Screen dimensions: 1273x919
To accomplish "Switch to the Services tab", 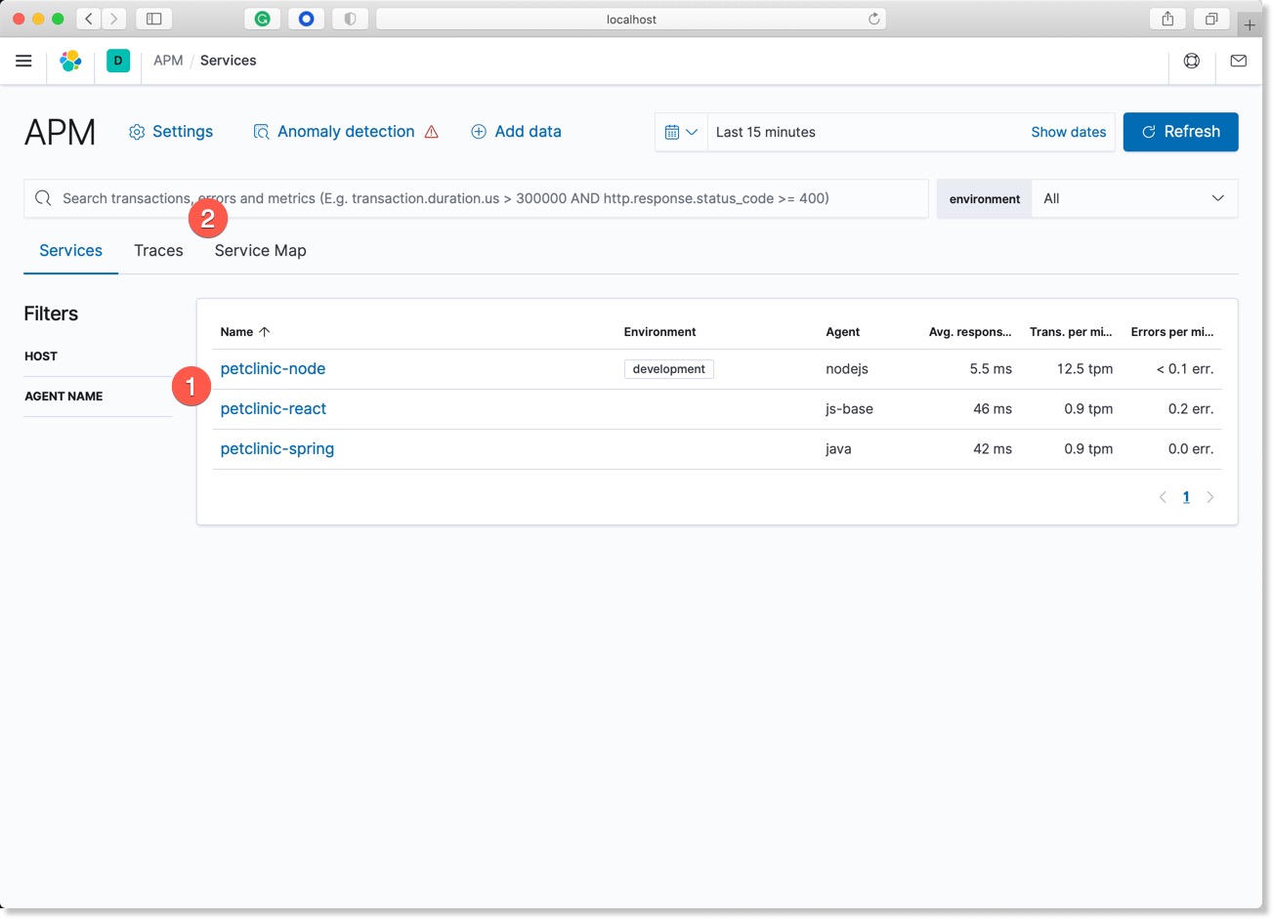I will click(x=70, y=251).
